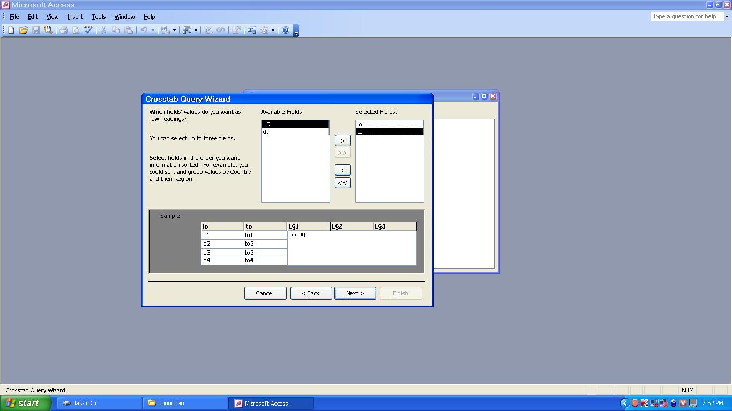Screen dimensions: 732x411
Task: Click the ABC Spelling check icon
Action: (x=88, y=30)
